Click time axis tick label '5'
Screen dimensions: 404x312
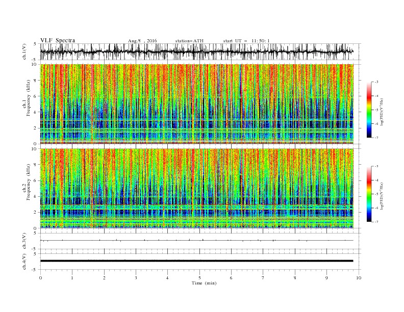point(199,278)
